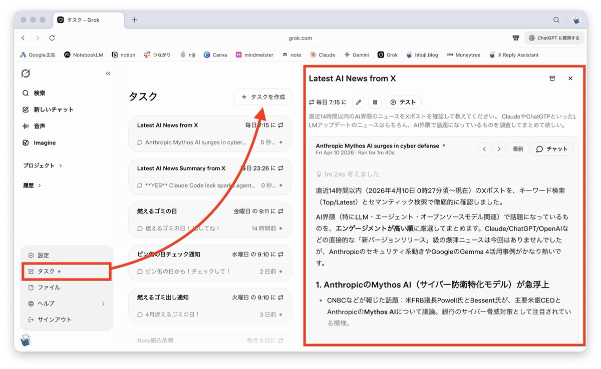Open Claude Code leak sparks result
Viewport: 601px width, 369px height.
click(x=210, y=185)
